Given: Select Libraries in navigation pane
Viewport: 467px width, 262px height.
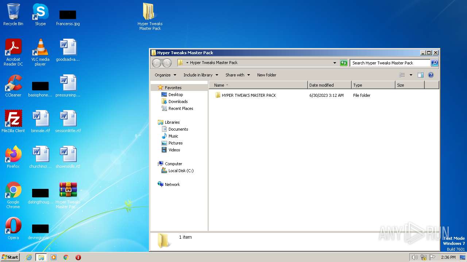Looking at the screenshot, I should click(172, 122).
